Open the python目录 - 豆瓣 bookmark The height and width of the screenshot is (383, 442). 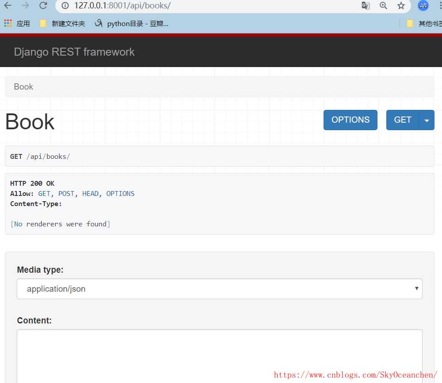132,23
